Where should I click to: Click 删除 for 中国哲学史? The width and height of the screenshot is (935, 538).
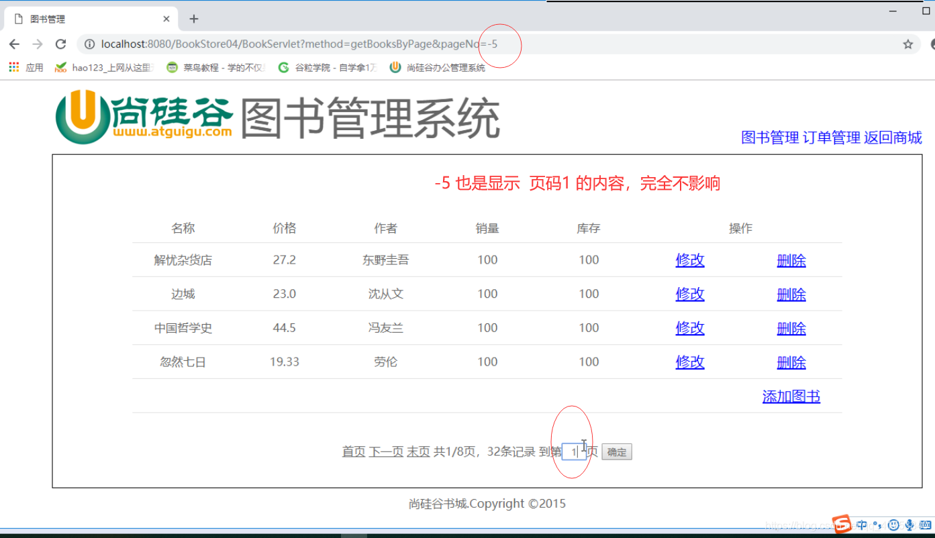[791, 328]
